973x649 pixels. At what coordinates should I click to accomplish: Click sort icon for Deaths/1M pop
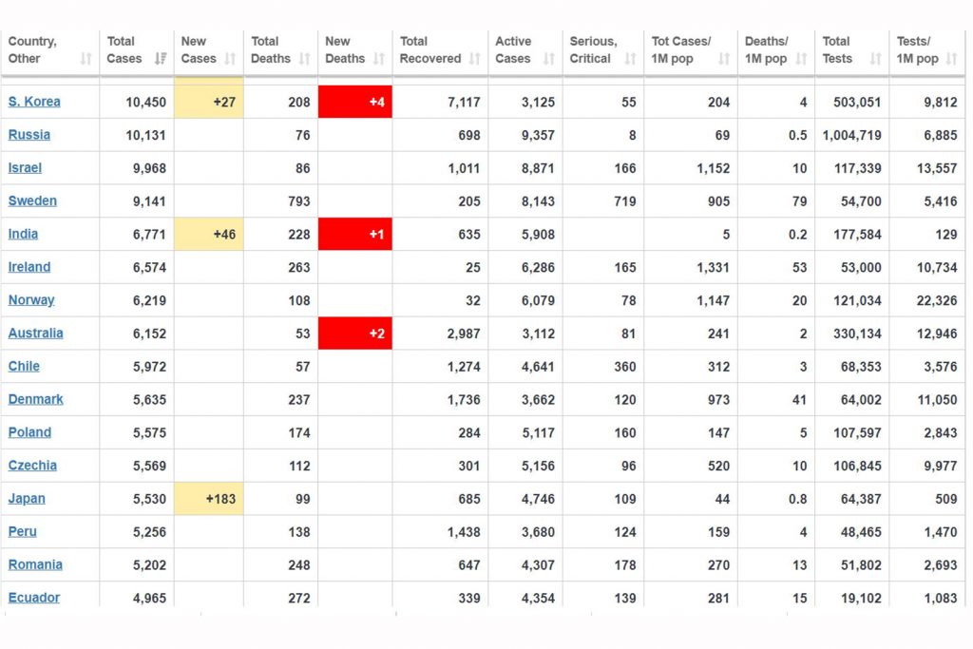(801, 59)
